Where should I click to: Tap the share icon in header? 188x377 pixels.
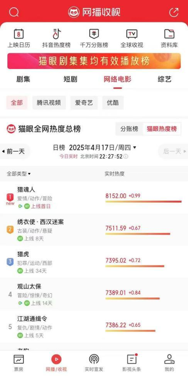[x=174, y=12]
